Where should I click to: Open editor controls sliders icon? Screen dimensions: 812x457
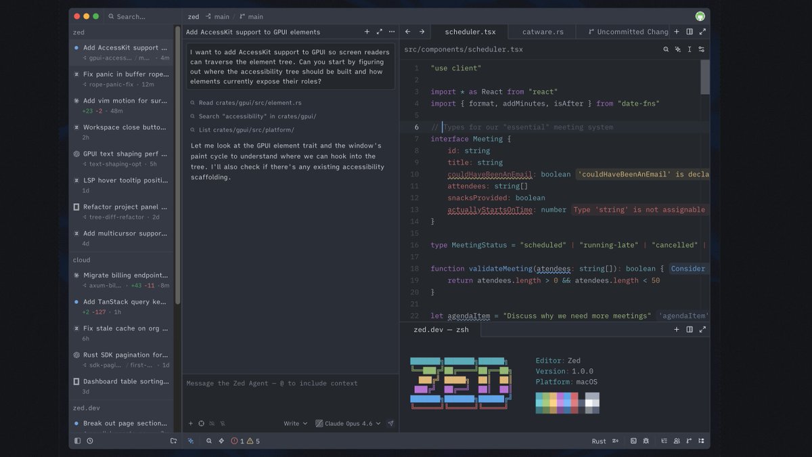click(x=702, y=49)
